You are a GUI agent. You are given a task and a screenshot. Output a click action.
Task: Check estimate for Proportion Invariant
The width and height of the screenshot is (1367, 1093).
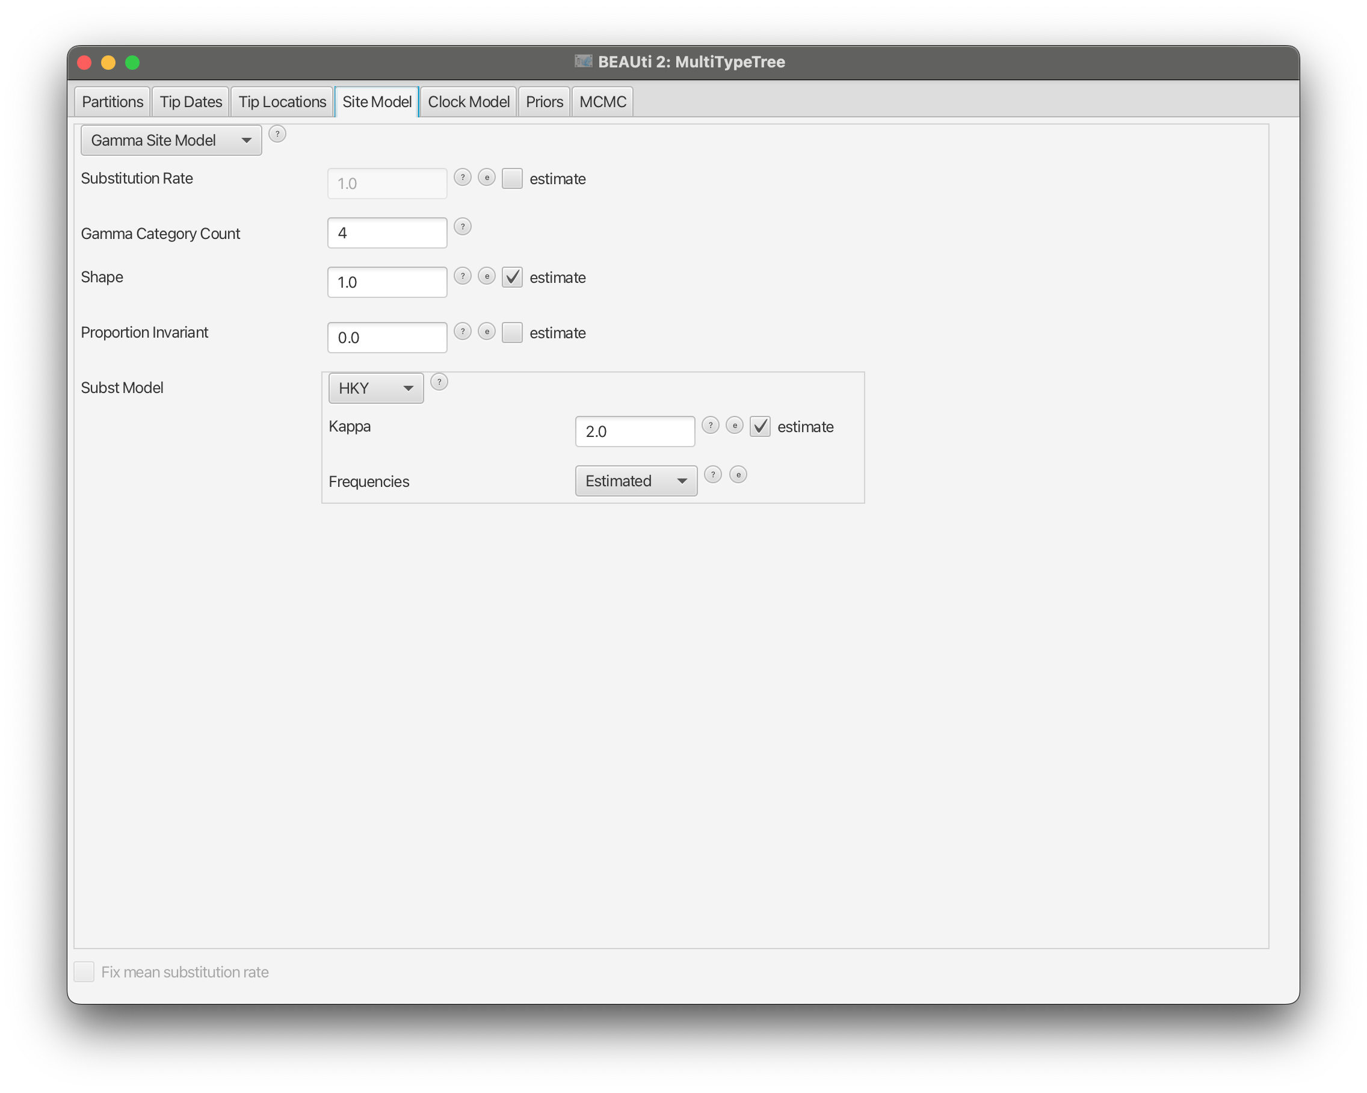511,332
